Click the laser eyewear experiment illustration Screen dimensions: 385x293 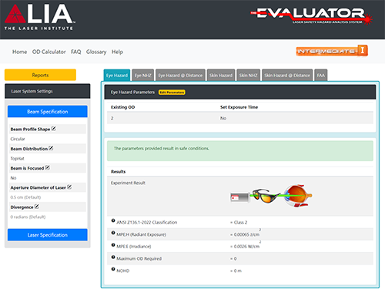[x=271, y=196]
